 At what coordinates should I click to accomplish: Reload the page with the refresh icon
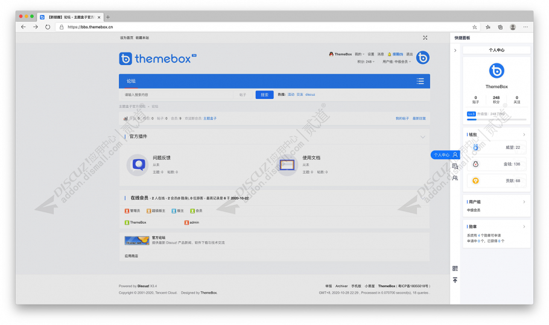click(48, 27)
